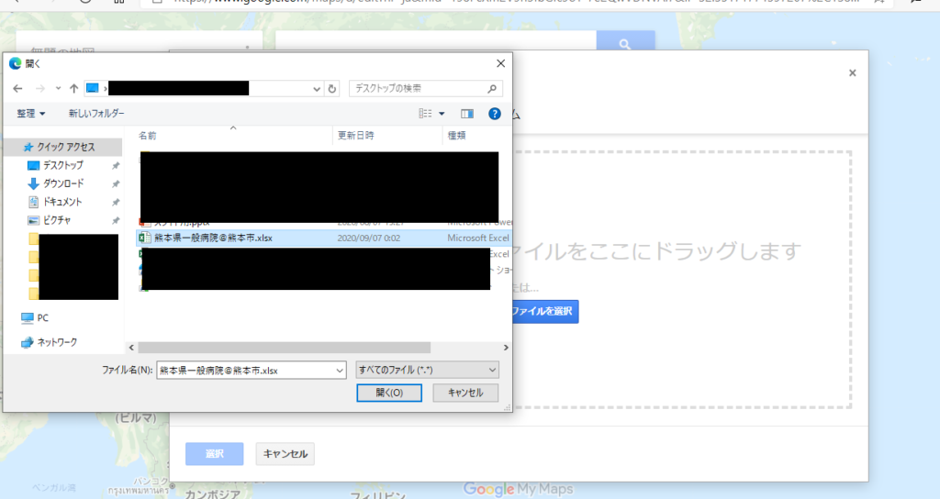Sort files by 更新日時 column
This screenshot has width=940, height=499.
click(355, 136)
